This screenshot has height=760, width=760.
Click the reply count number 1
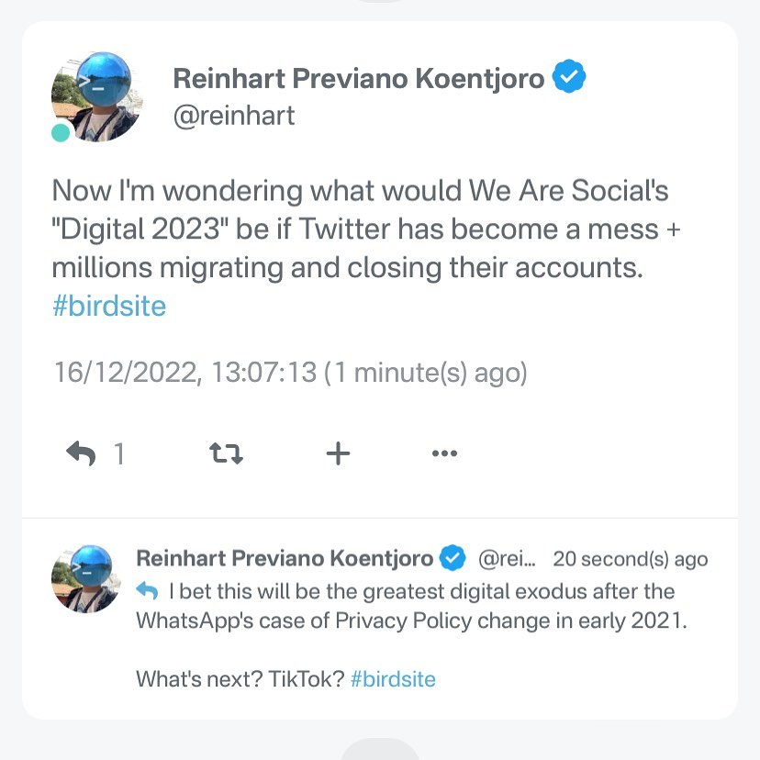coord(118,453)
